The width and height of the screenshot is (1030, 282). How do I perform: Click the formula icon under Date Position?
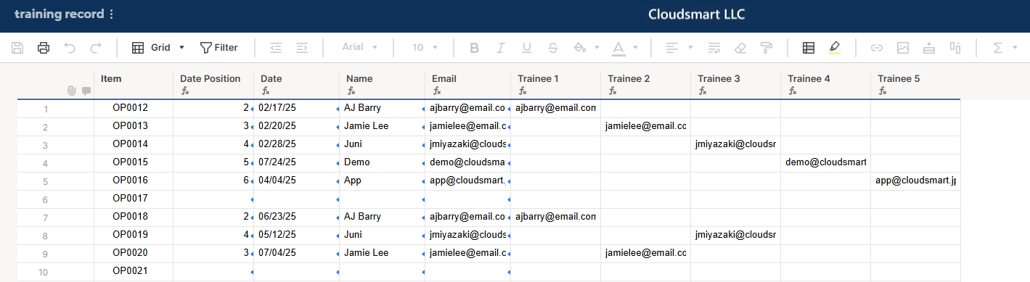click(x=184, y=91)
